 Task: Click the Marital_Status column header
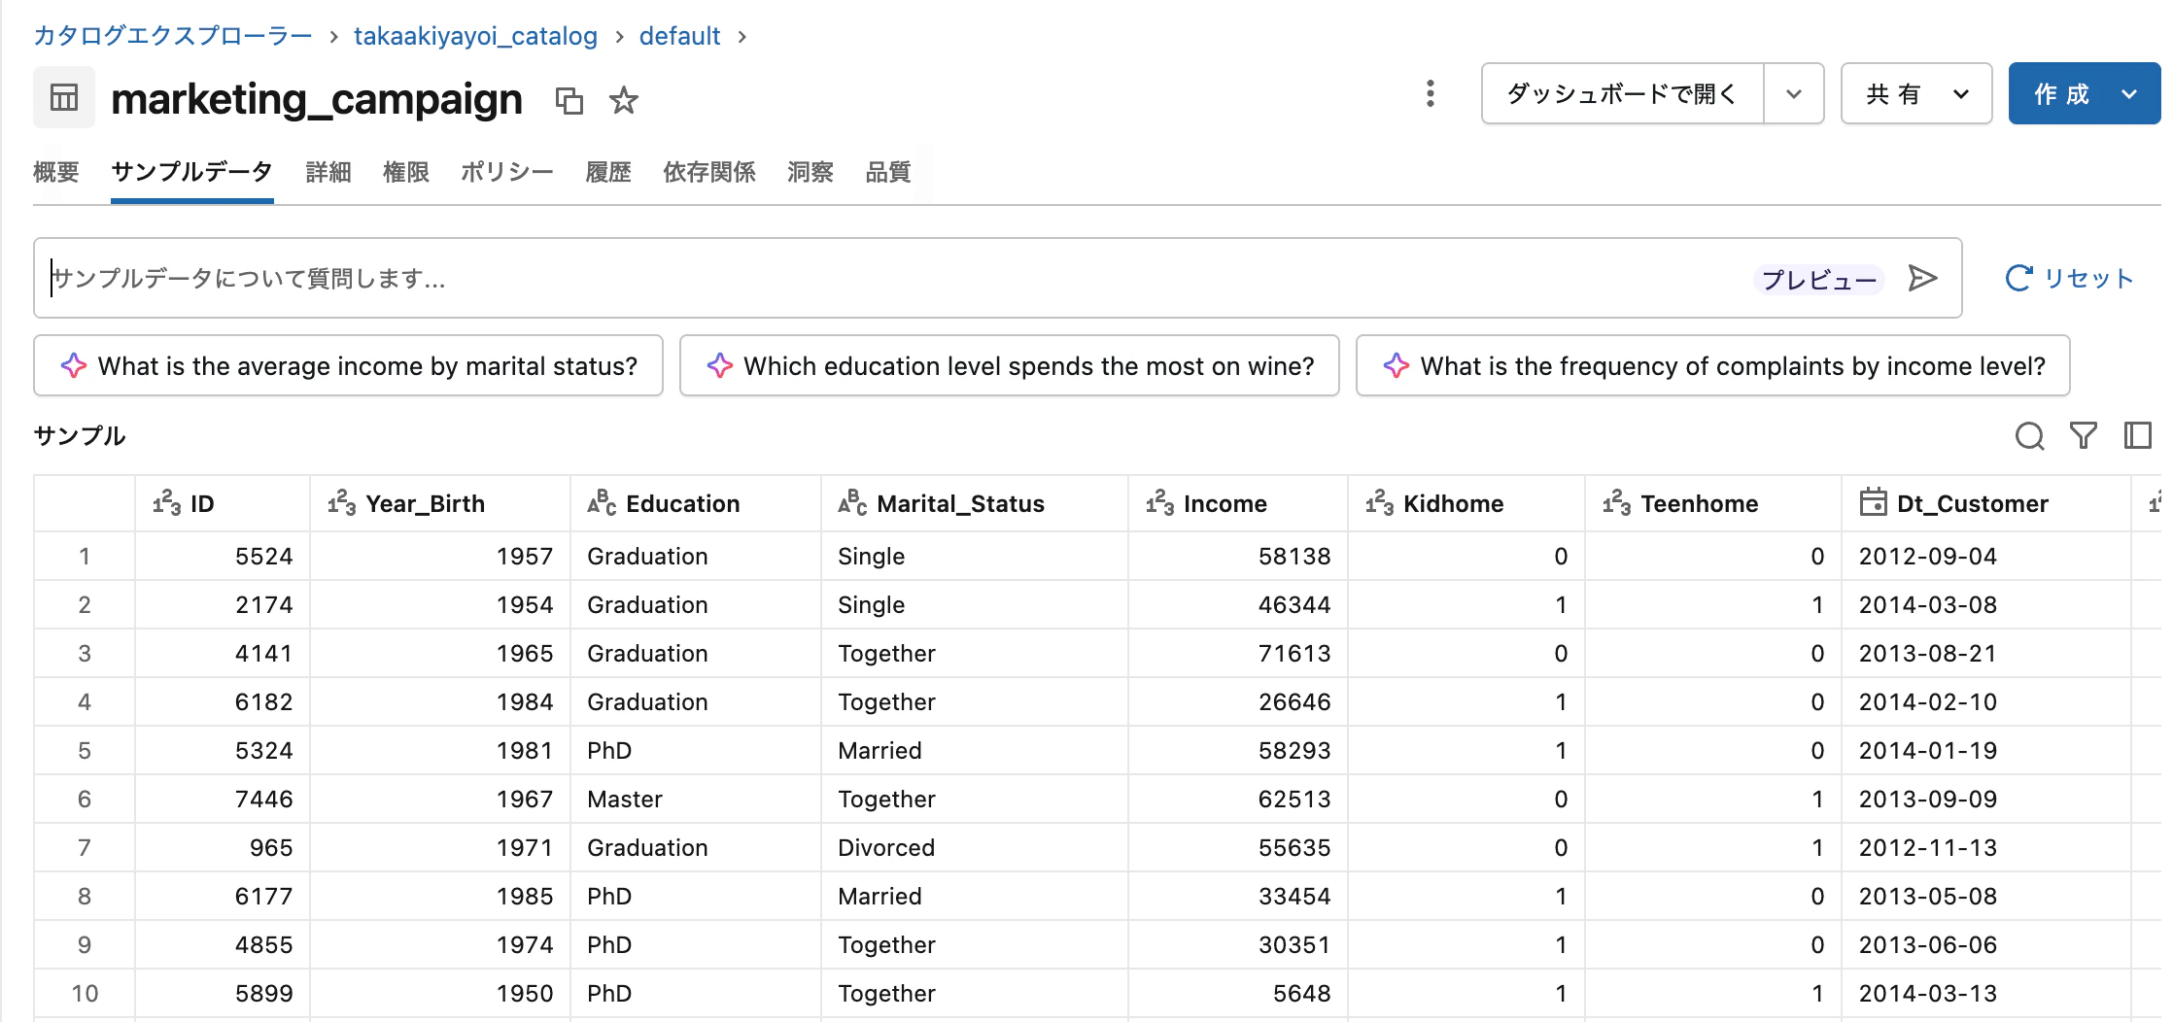point(975,503)
